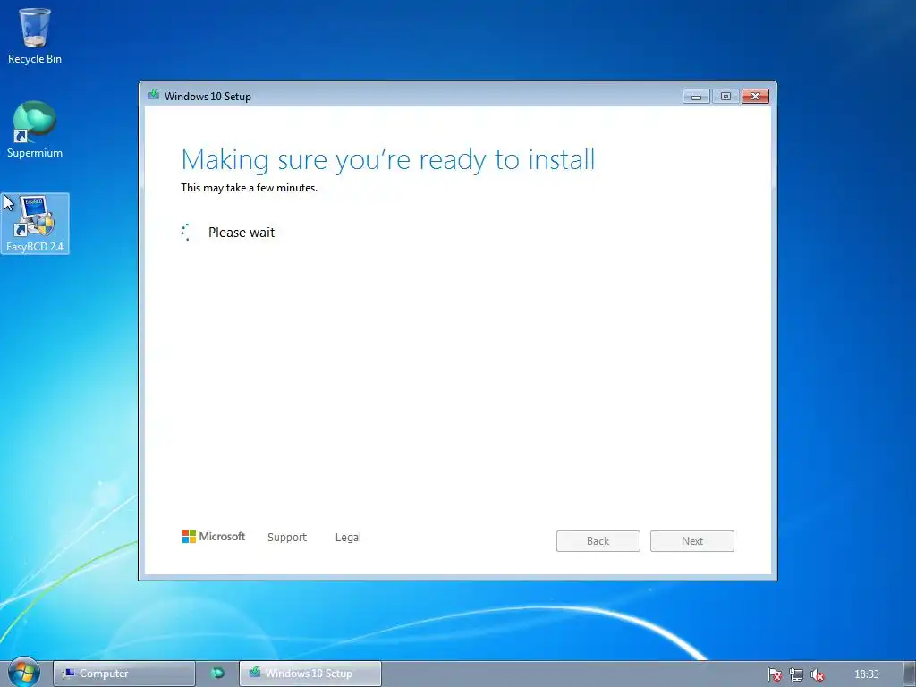Screen dimensions: 916x687
Task: Open the network tray icon
Action: (x=795, y=674)
